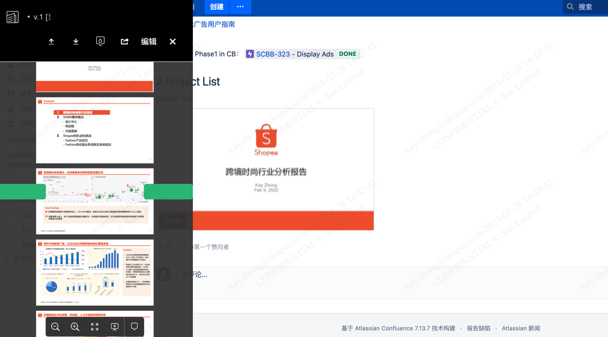Zoom out the document preview
Screen dimensions: 608x337
55,327
